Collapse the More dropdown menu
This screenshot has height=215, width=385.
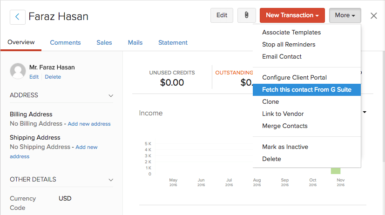(344, 15)
